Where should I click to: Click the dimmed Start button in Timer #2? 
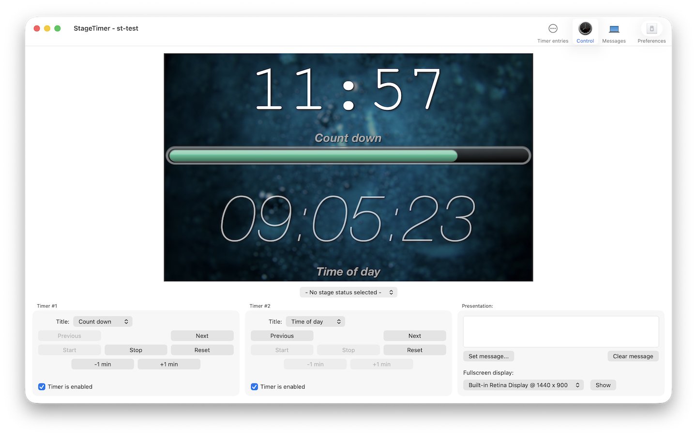pos(282,350)
